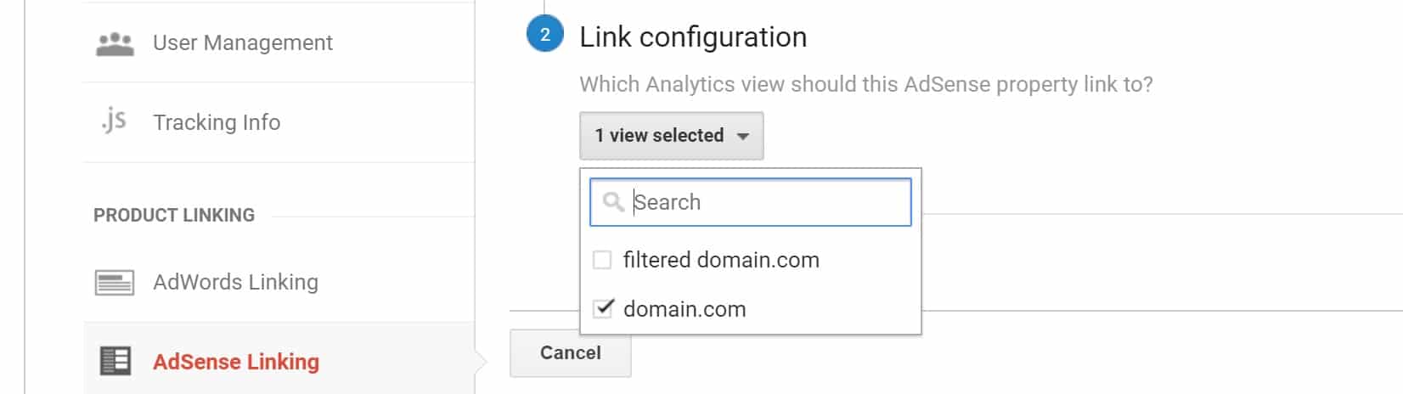Open the '1 view selected' dropdown
The image size is (1403, 394).
click(x=672, y=136)
